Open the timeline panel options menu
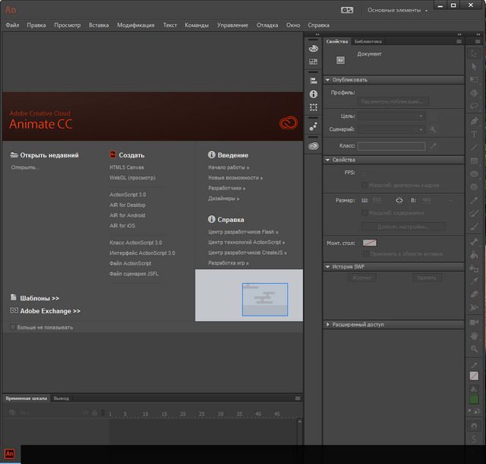 pos(298,398)
